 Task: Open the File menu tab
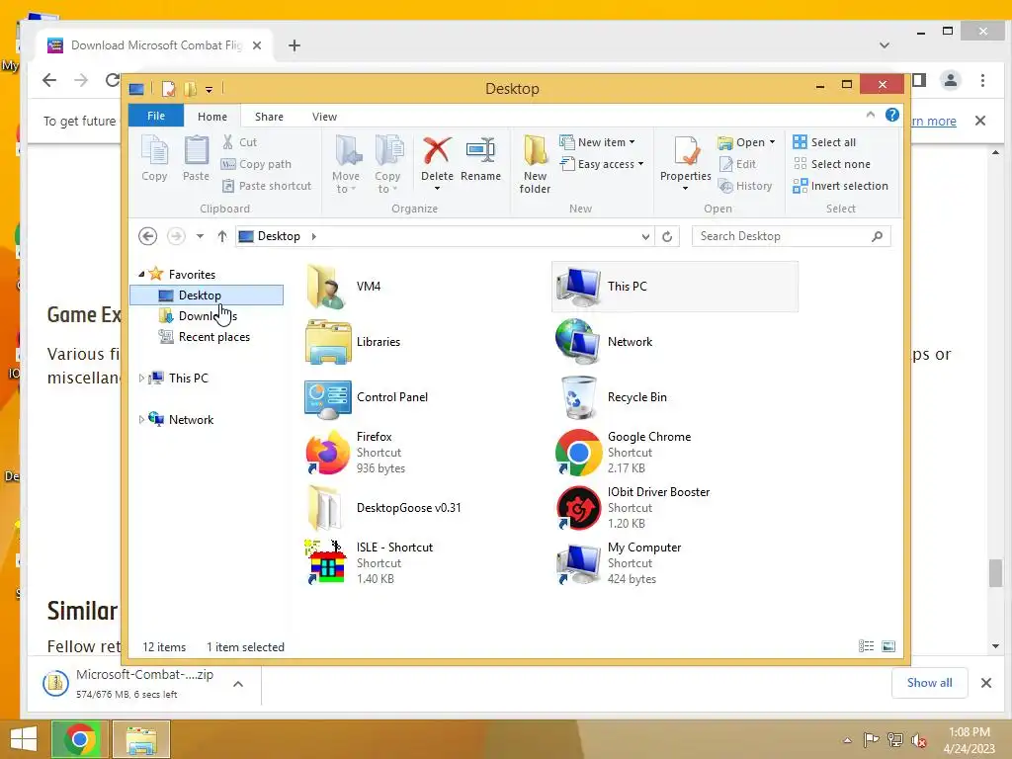point(156,116)
